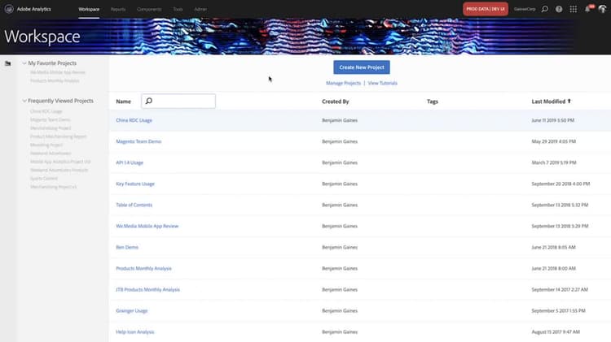
Task: Open the help question mark icon
Action: tap(559, 9)
